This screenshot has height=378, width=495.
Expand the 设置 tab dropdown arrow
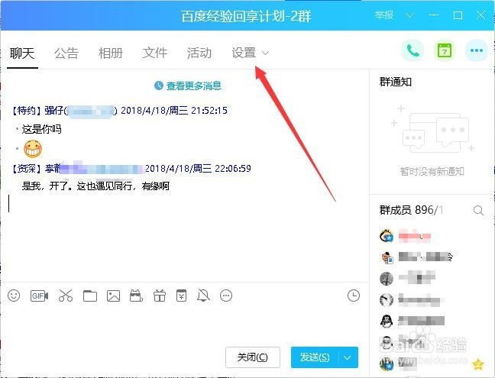(x=266, y=53)
